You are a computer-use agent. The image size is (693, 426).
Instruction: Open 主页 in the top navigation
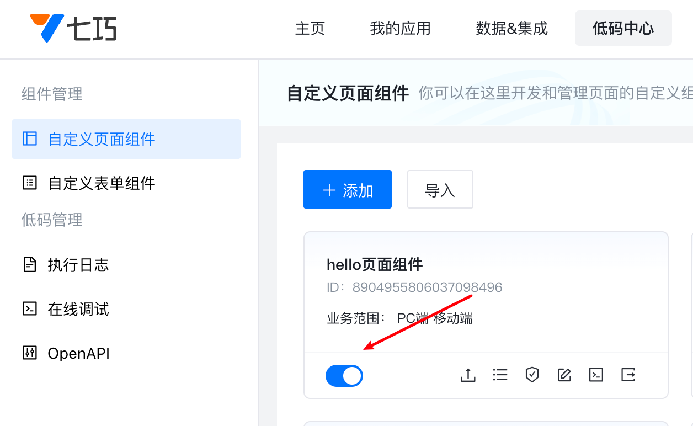point(310,28)
